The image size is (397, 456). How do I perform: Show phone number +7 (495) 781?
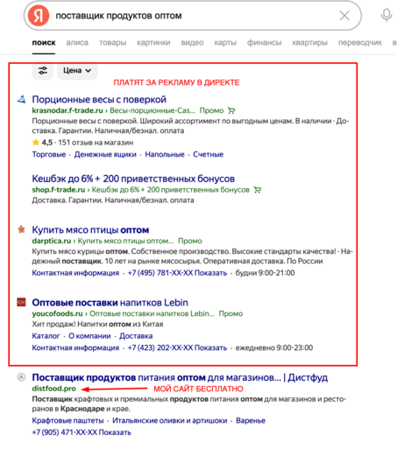[177, 273]
